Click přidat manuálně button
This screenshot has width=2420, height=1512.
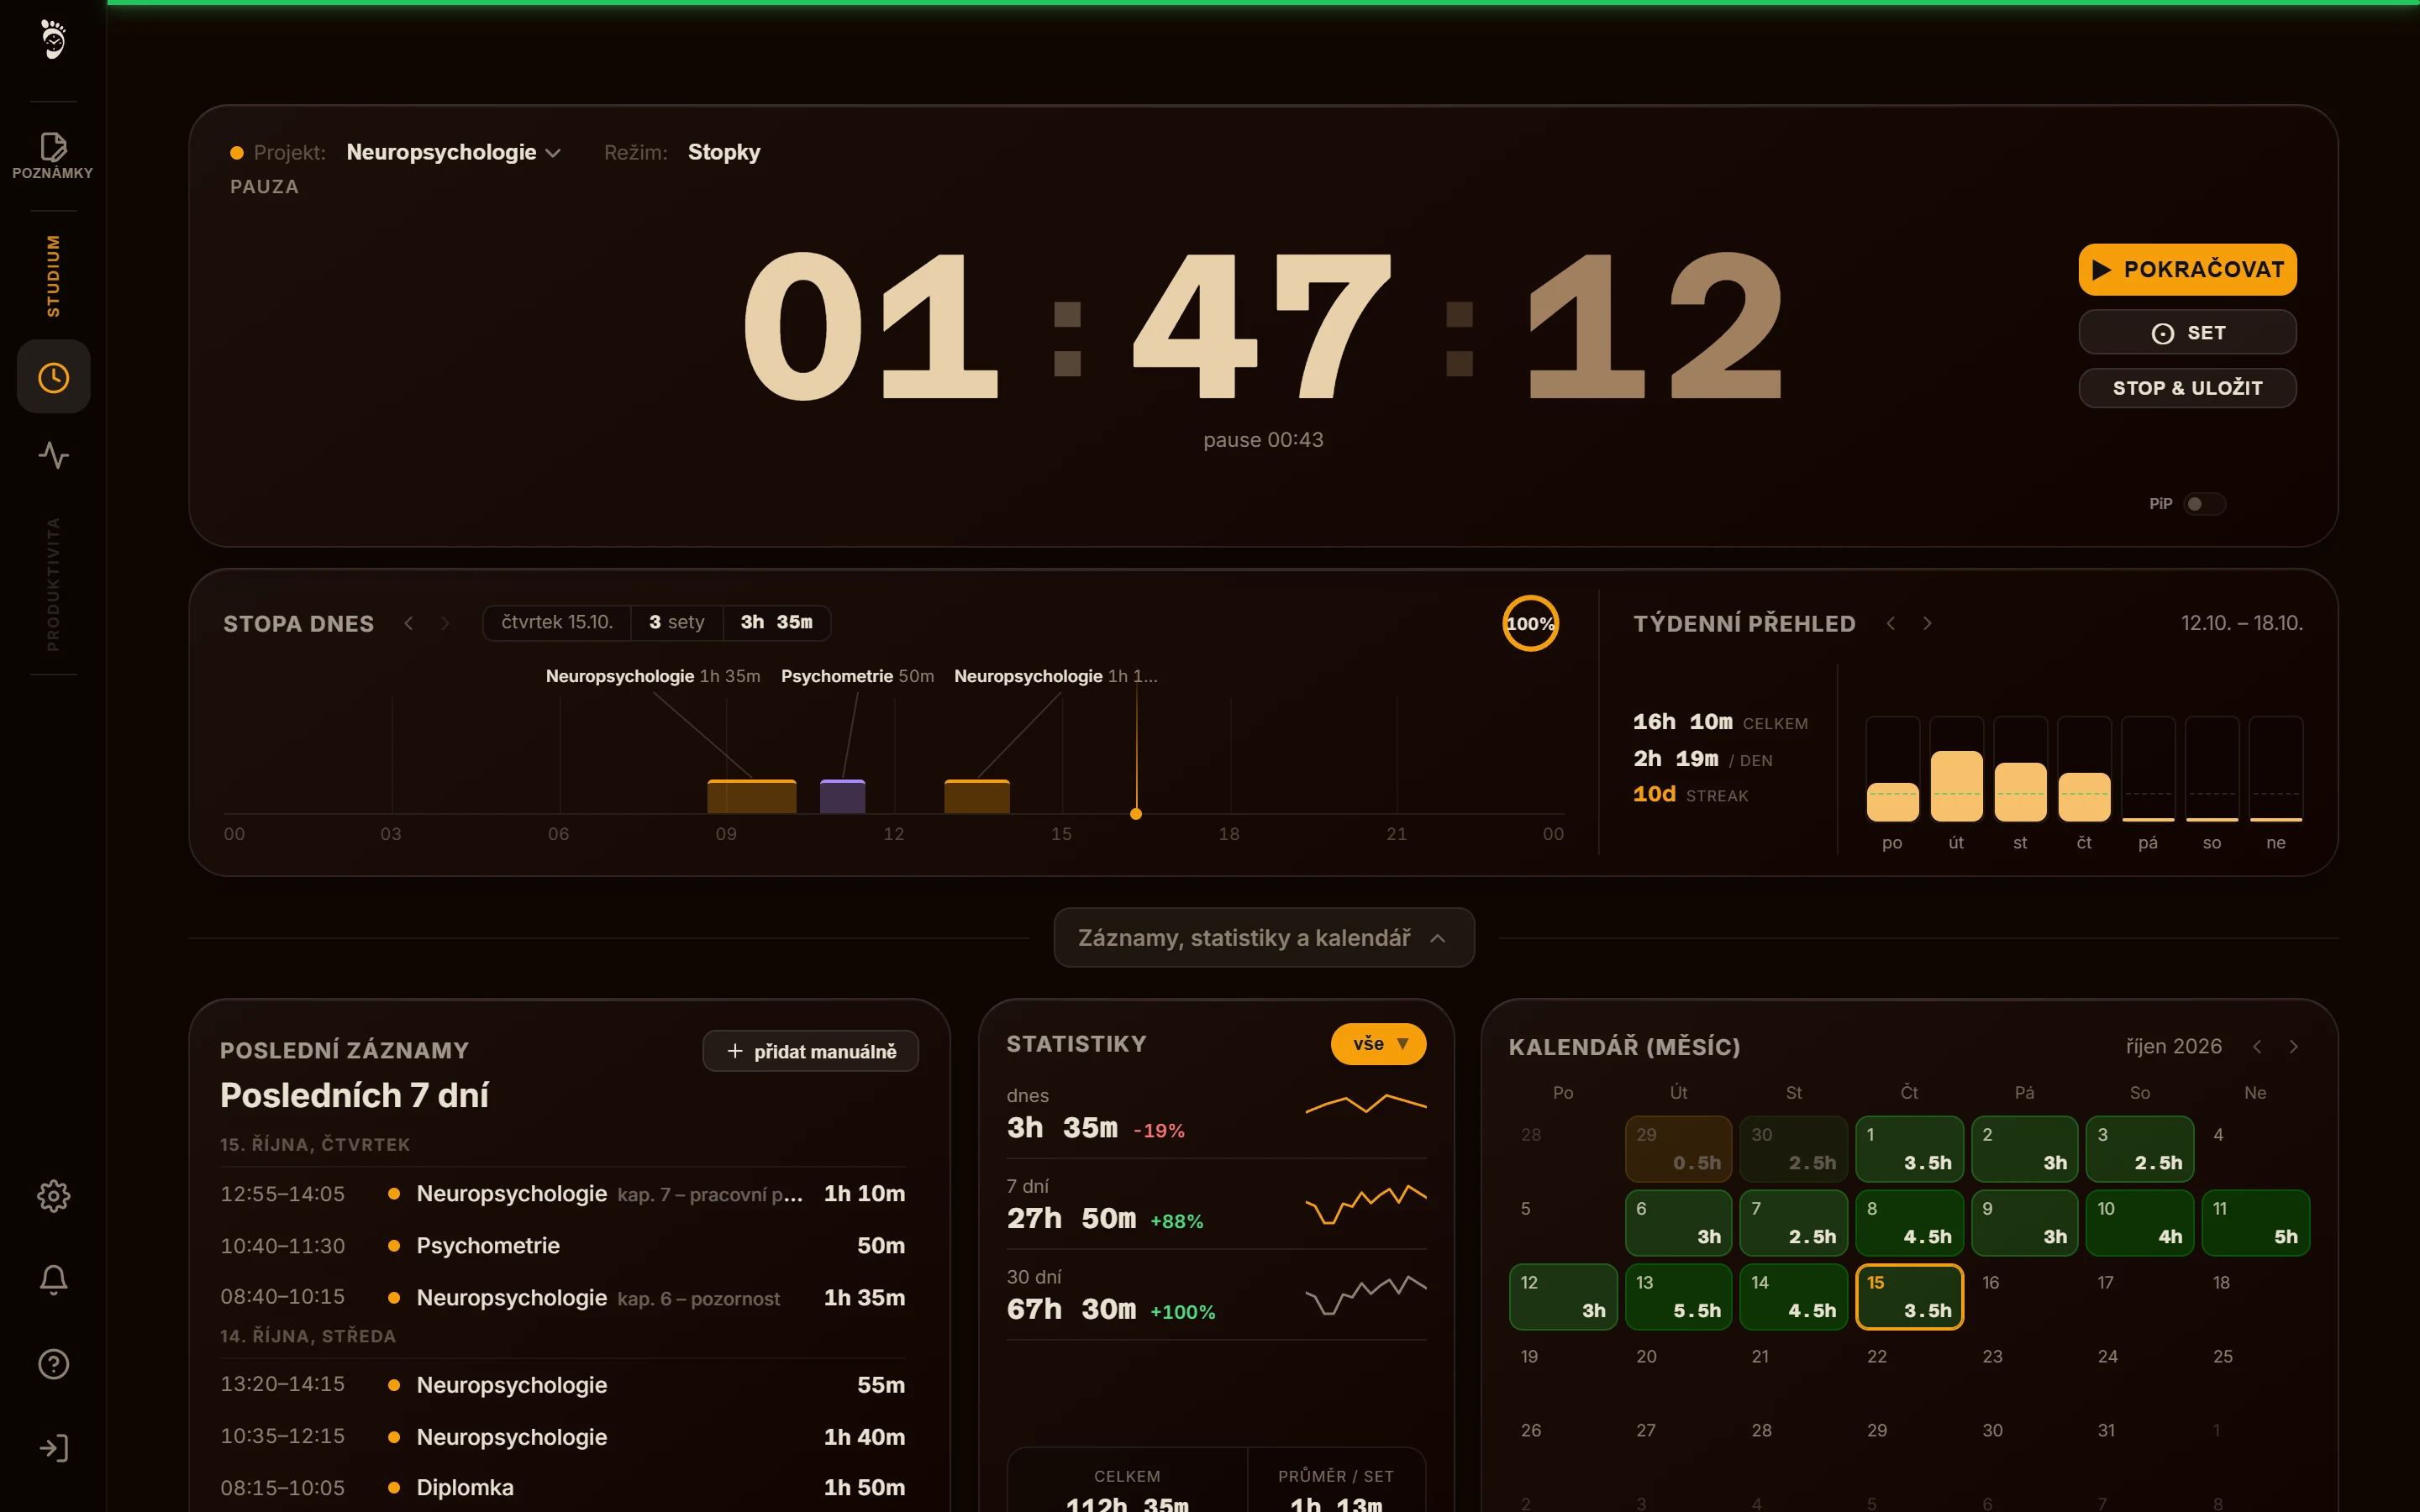point(810,1051)
